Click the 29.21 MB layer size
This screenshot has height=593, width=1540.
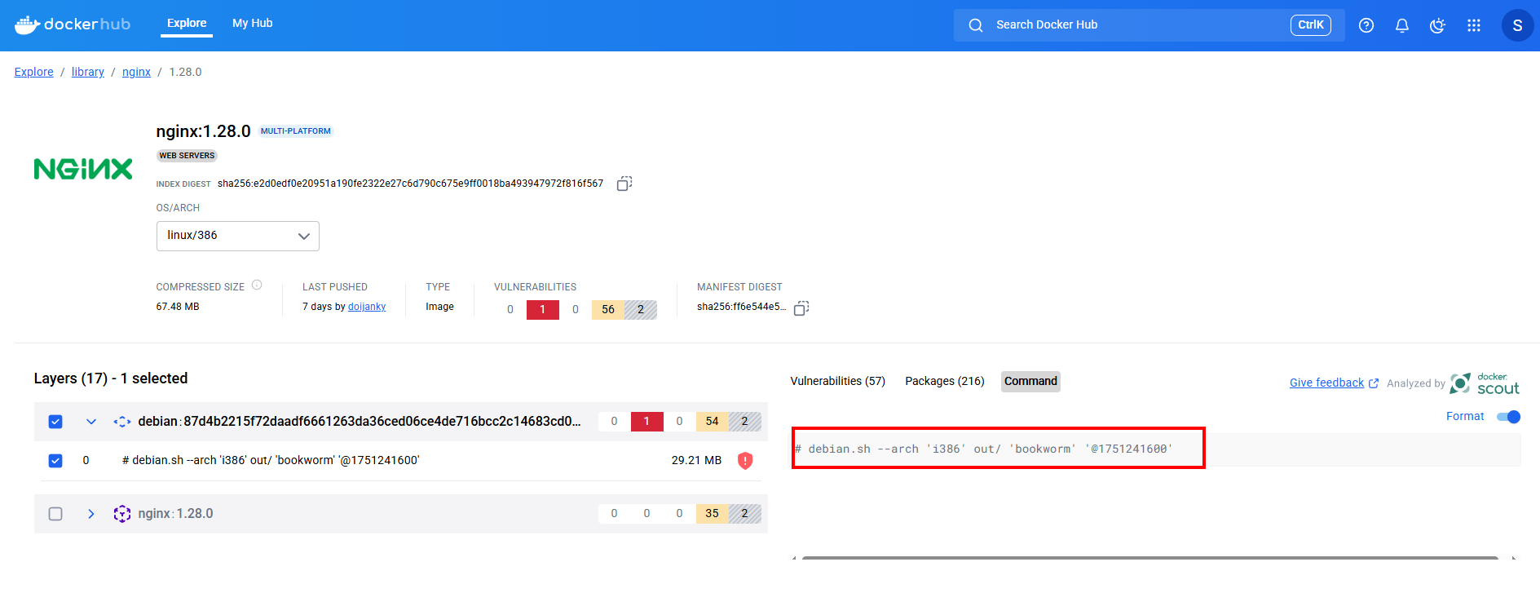point(696,461)
